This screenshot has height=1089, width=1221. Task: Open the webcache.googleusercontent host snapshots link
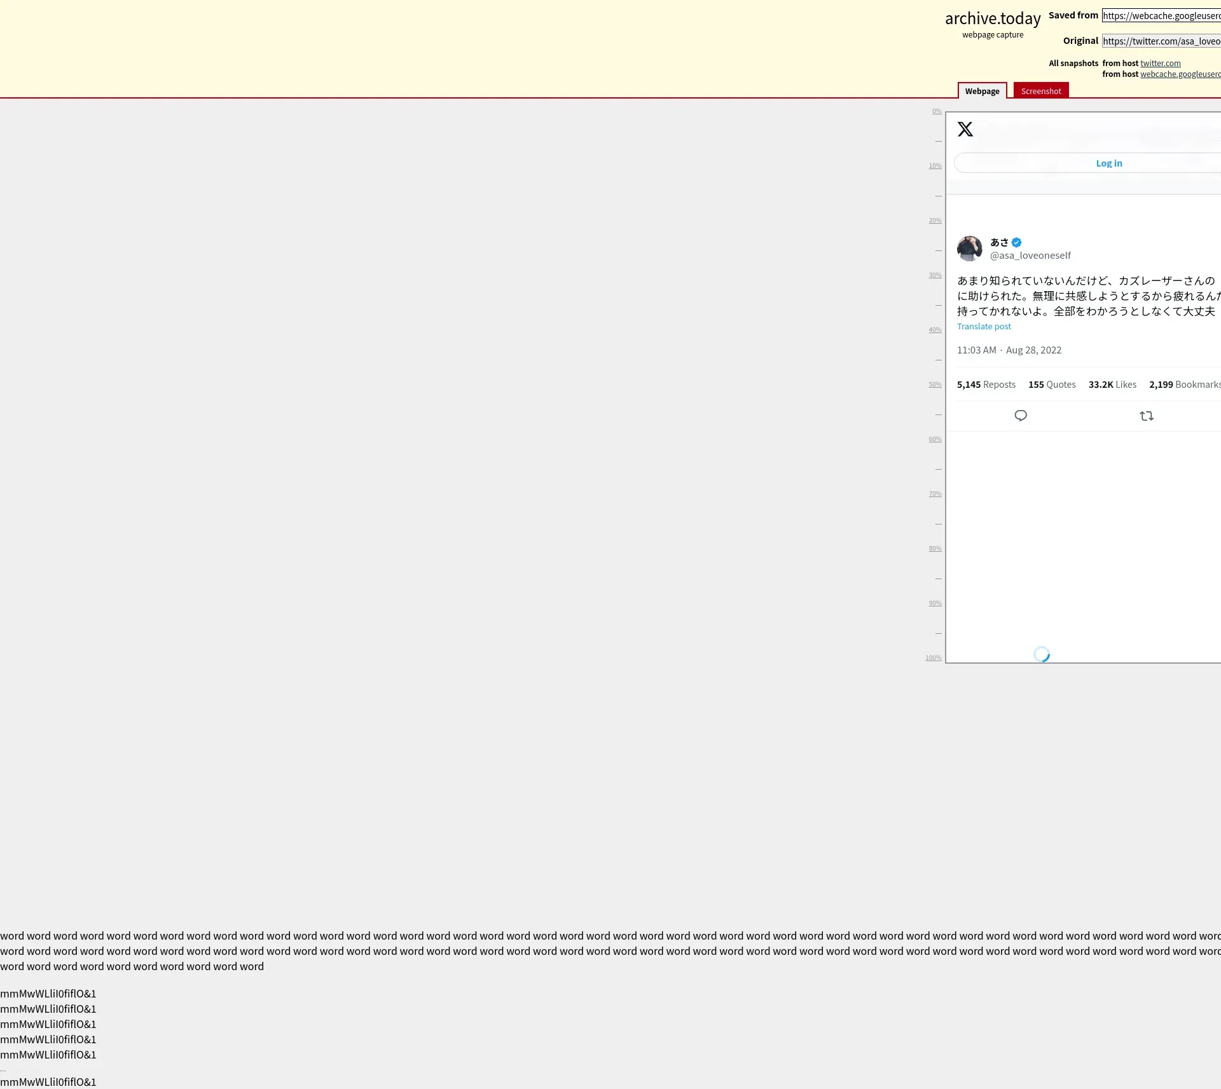point(1180,74)
